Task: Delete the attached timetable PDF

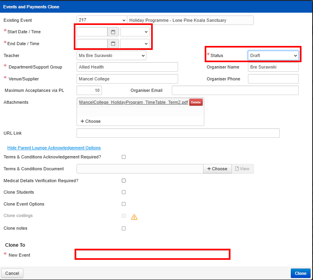Action: (x=196, y=102)
